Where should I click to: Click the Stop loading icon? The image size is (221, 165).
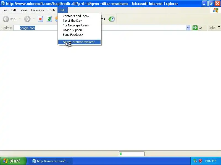[40, 19]
